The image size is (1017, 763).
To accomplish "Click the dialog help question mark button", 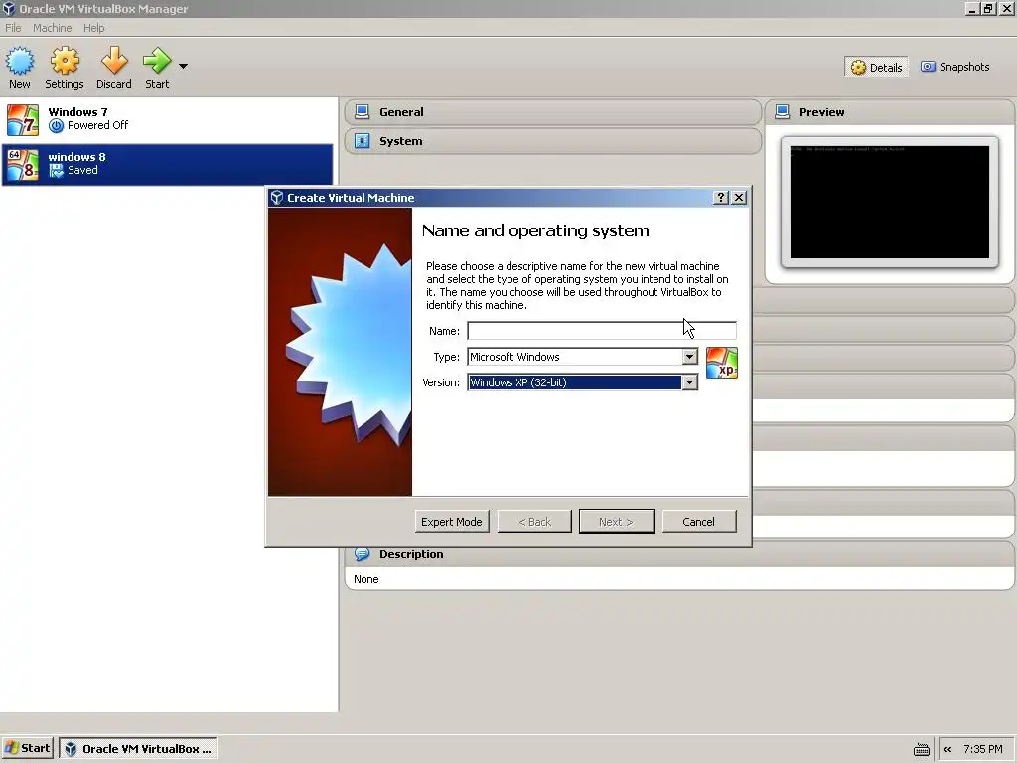I will tap(721, 198).
